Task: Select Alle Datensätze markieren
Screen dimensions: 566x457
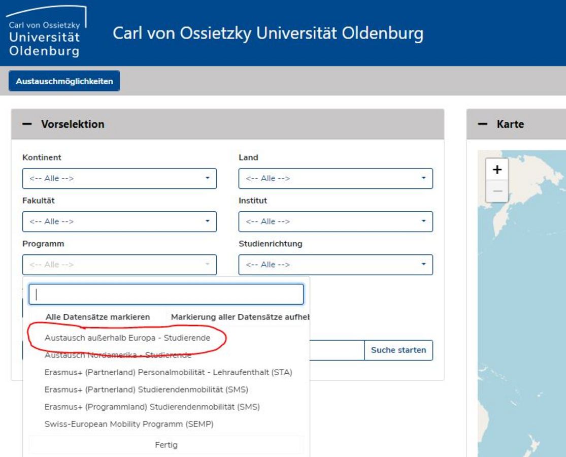Action: point(97,317)
